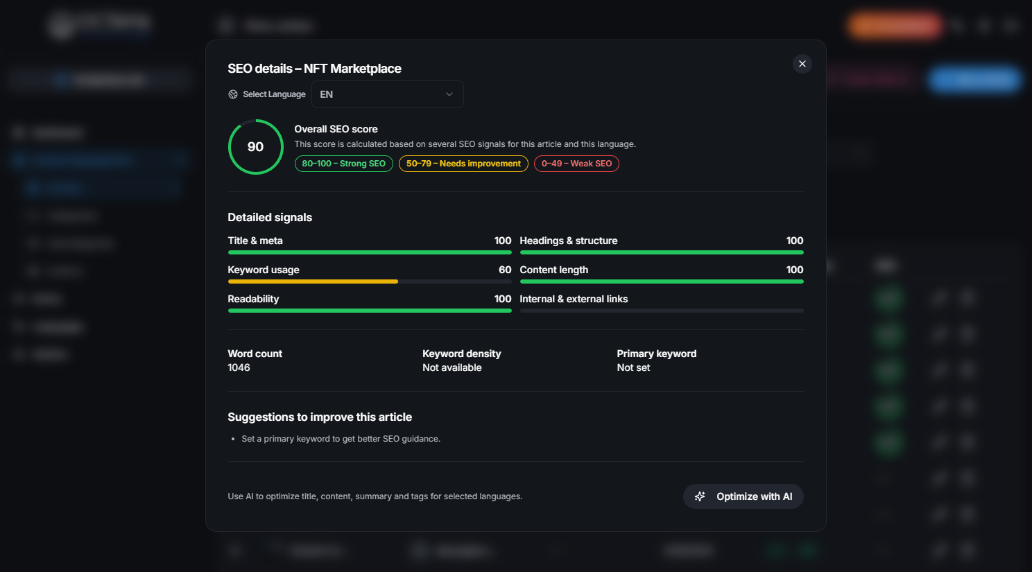Click the Set a primary keyword suggestion
This screenshot has height=572, width=1032.
(x=341, y=439)
